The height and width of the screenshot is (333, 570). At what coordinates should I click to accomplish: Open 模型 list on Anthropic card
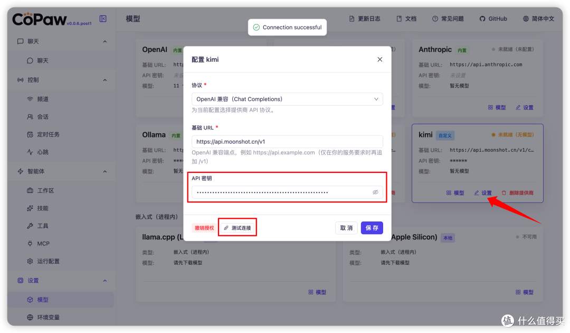(x=497, y=107)
